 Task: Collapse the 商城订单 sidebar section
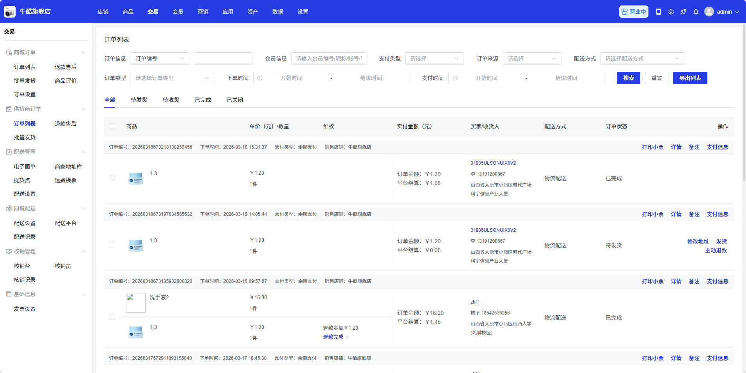(x=83, y=53)
